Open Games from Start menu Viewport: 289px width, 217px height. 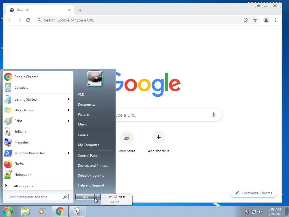click(x=83, y=135)
